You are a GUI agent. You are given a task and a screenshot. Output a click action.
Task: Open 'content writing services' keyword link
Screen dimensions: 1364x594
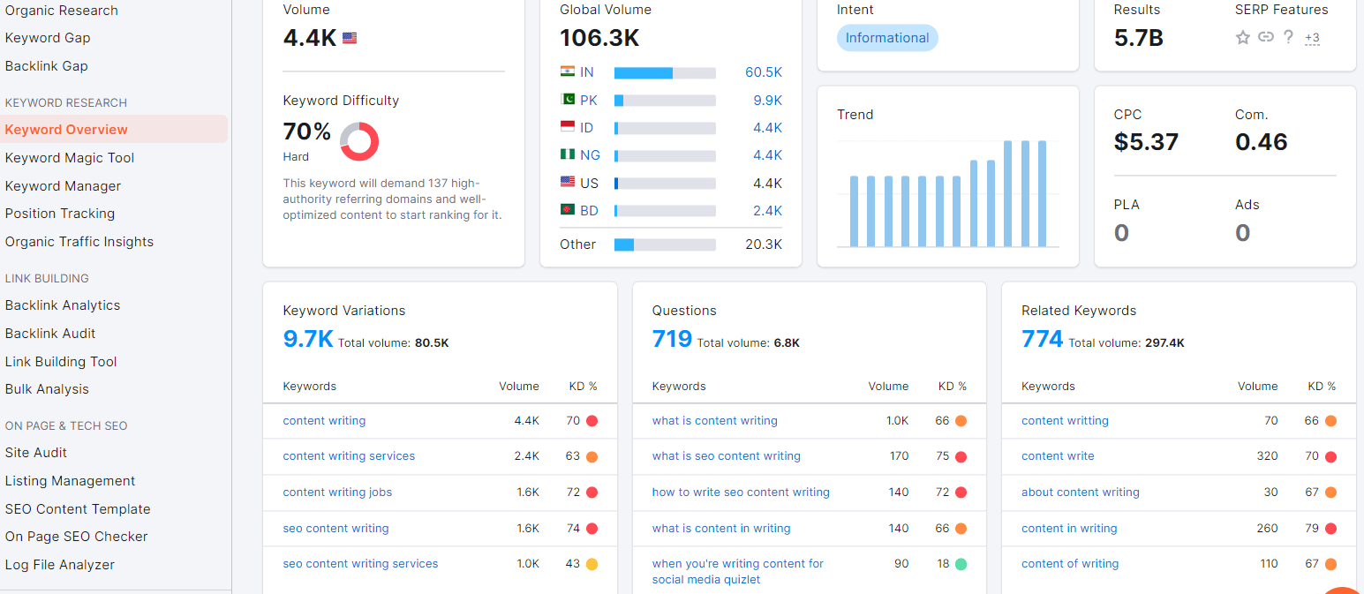349,456
